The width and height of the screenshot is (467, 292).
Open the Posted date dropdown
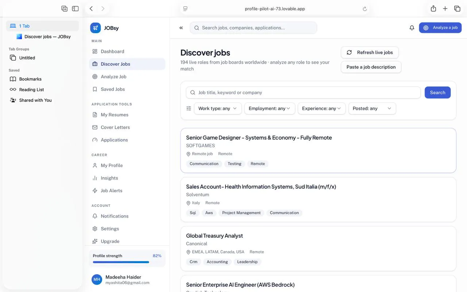click(x=372, y=108)
